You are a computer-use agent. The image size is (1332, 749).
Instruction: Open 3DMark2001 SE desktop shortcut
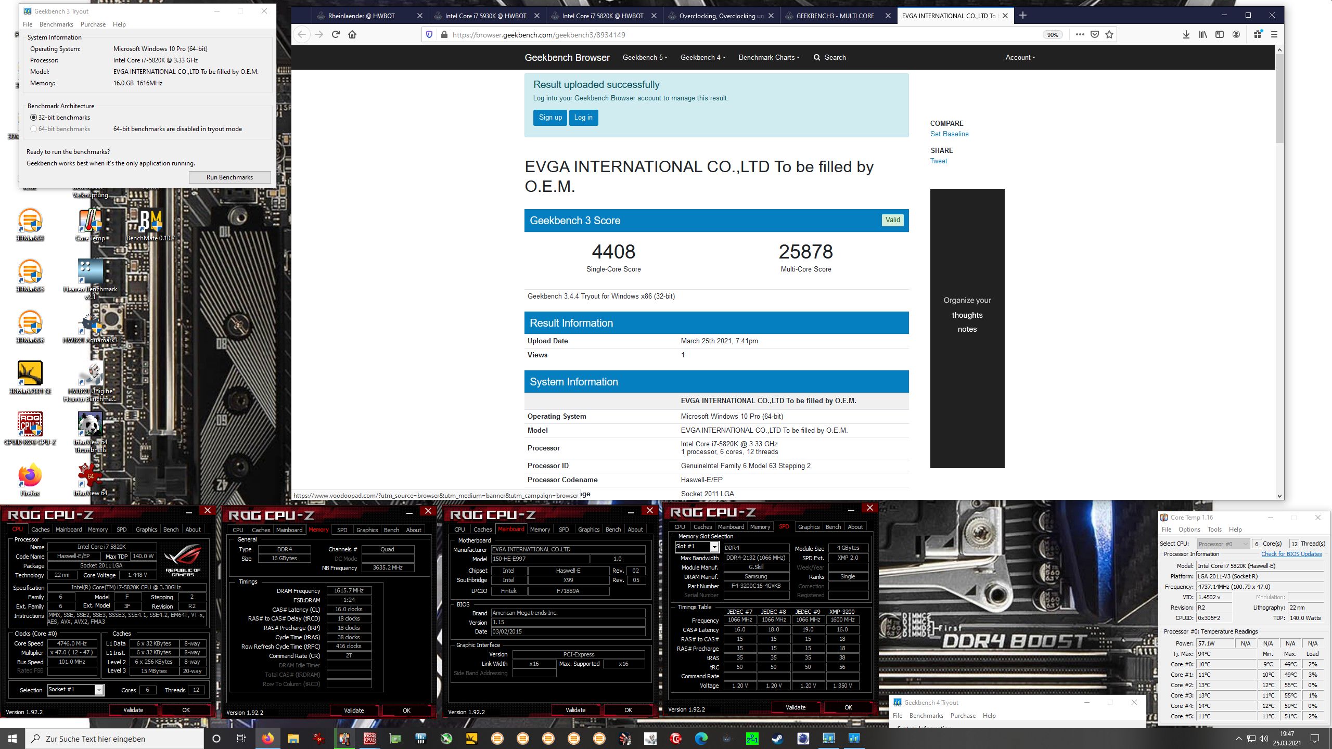(x=30, y=378)
